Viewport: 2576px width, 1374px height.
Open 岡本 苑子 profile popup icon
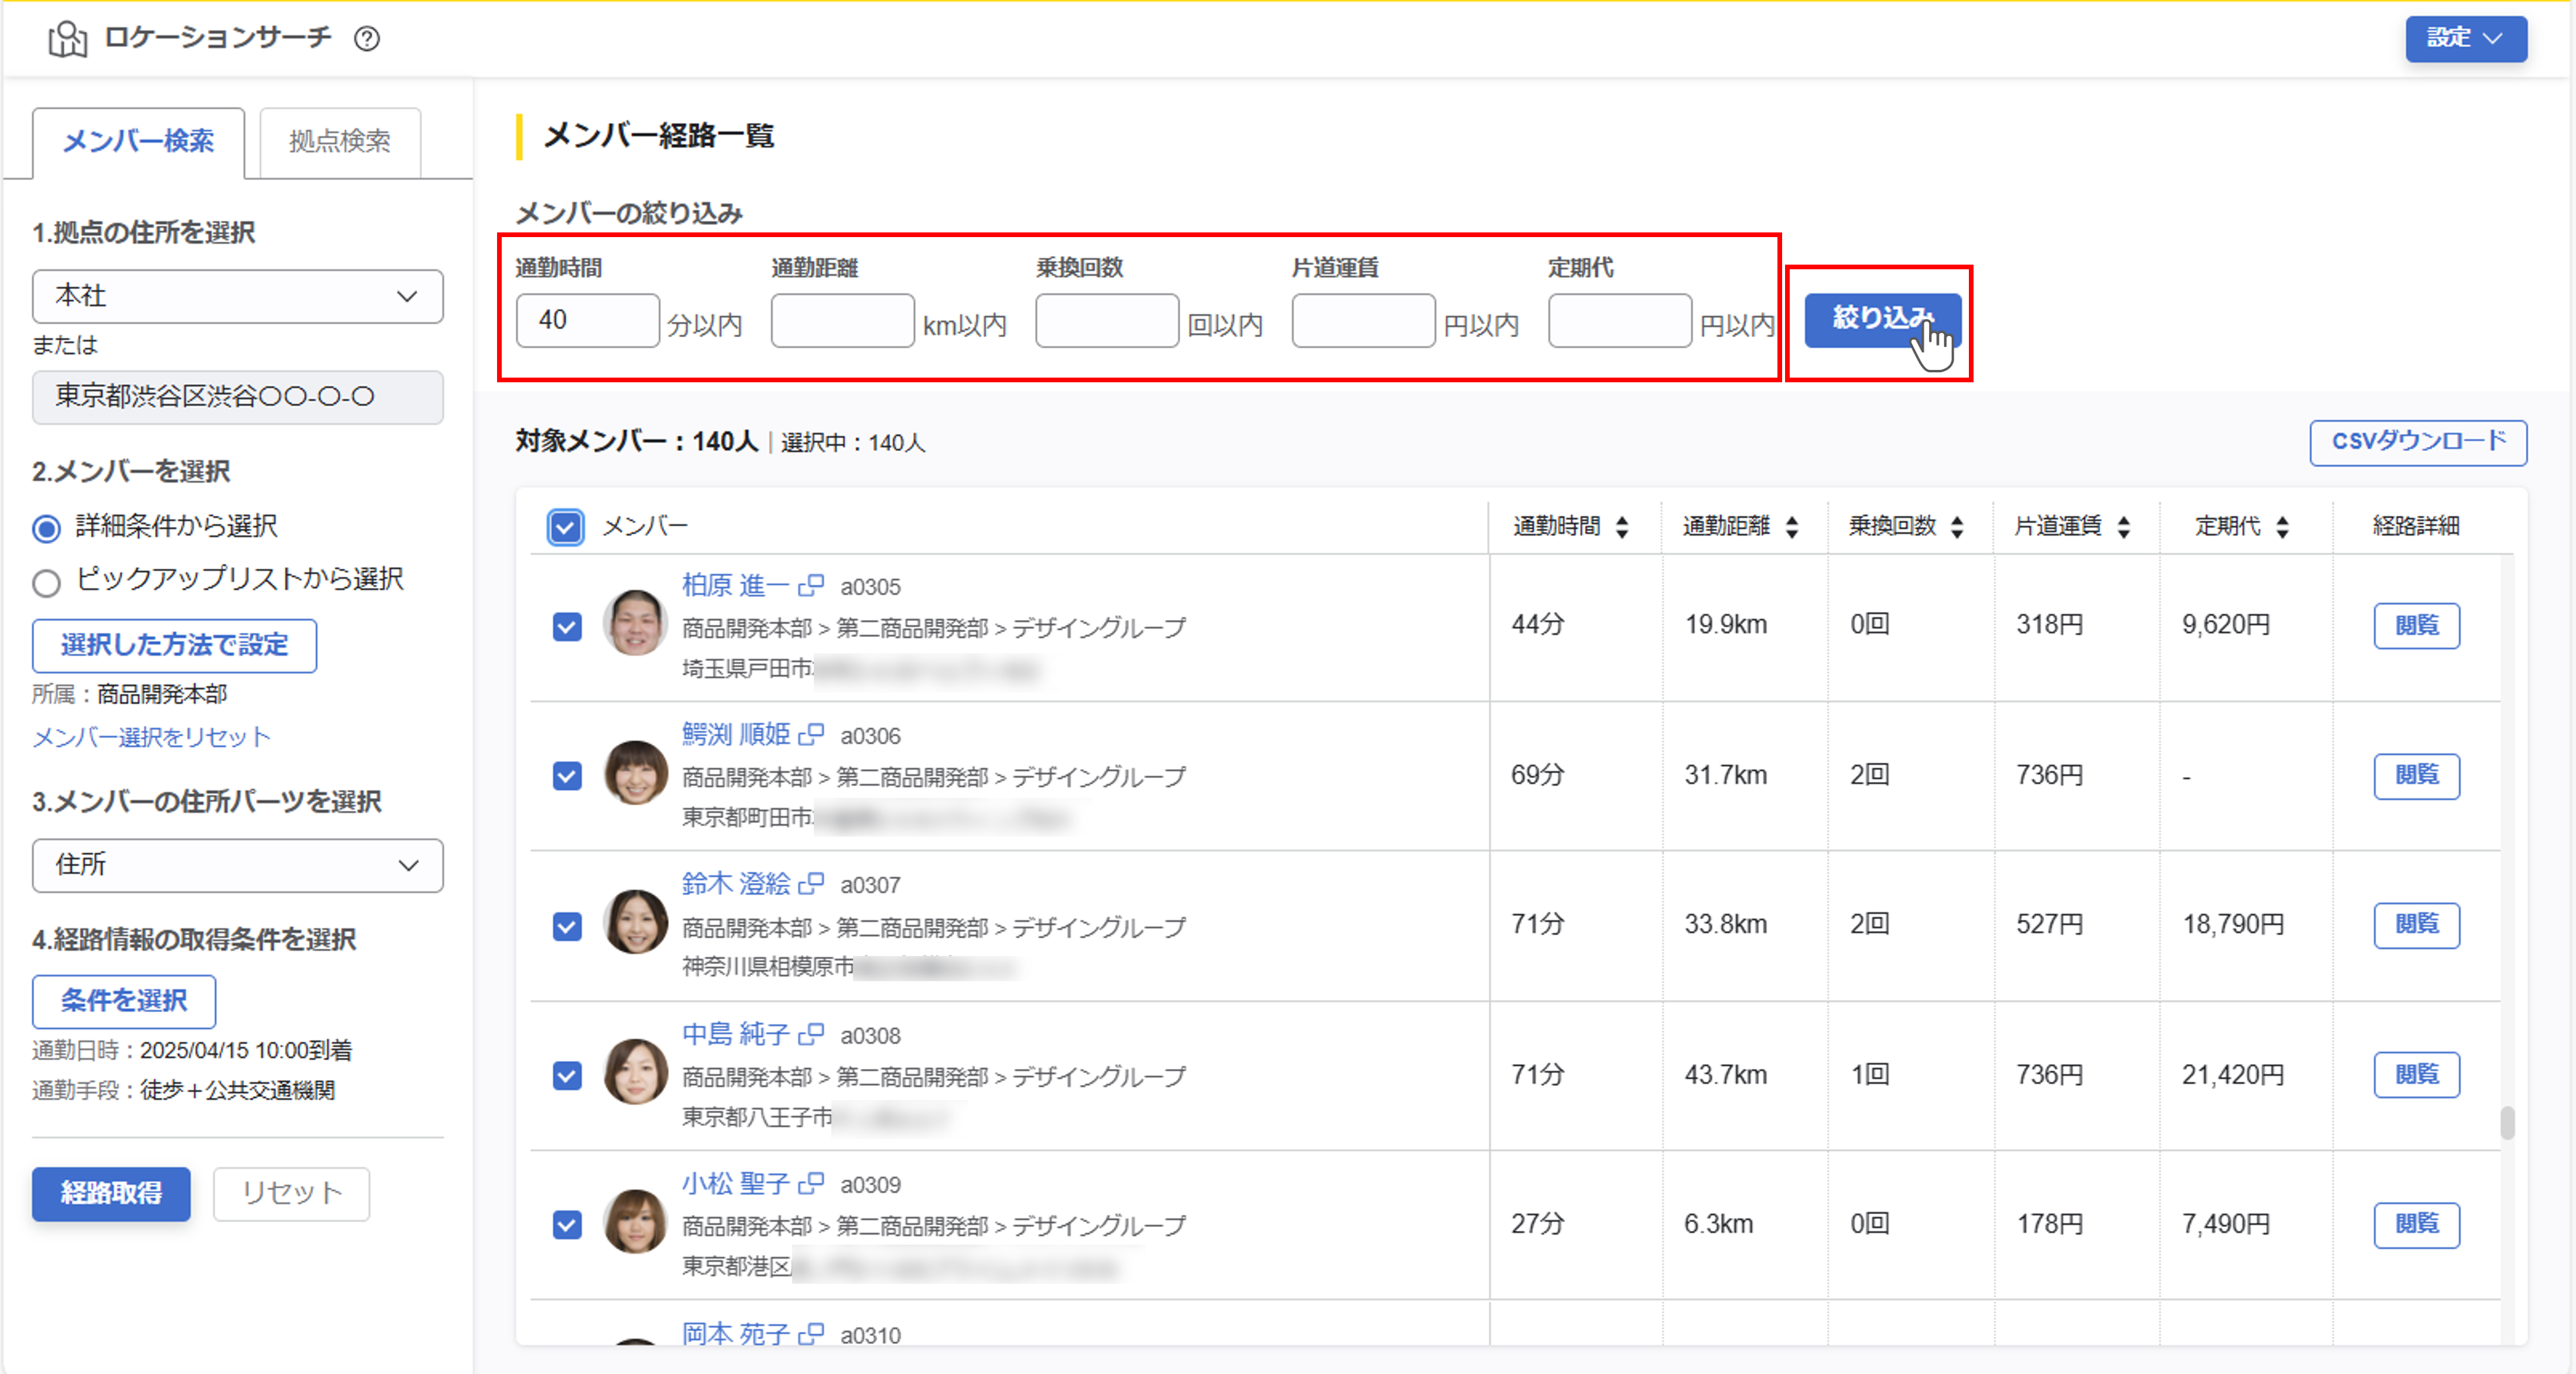click(x=811, y=1334)
